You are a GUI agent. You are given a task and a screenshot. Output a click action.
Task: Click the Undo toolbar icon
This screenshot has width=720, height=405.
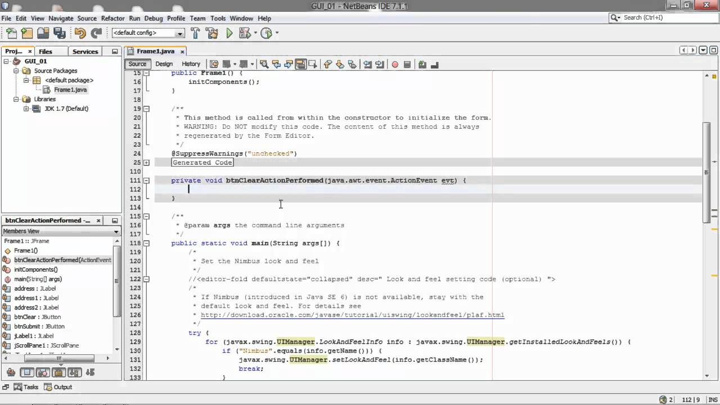tap(80, 33)
